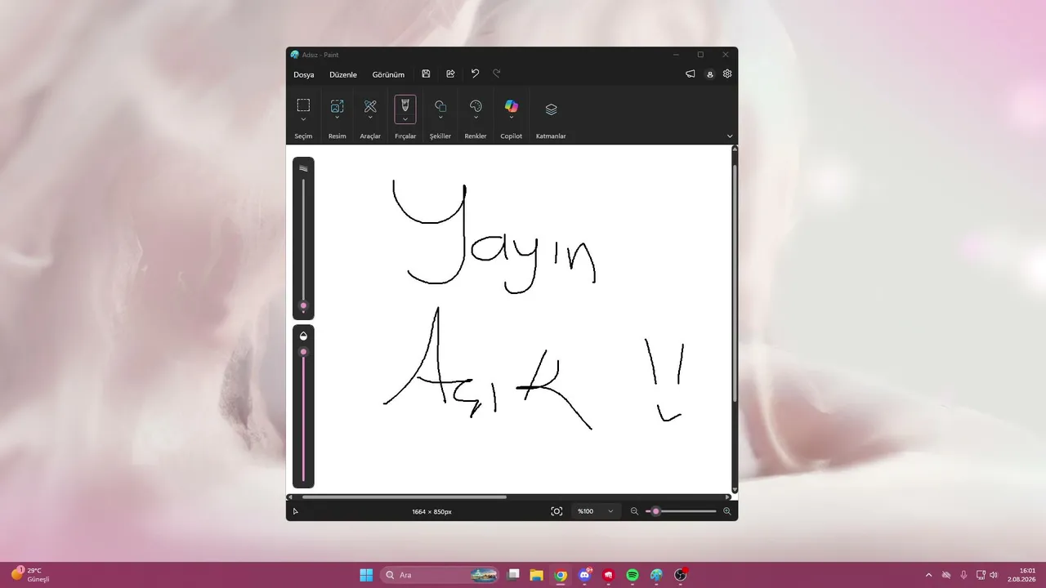
Task: Open the 16:01 clock and date
Action: [1021, 575]
